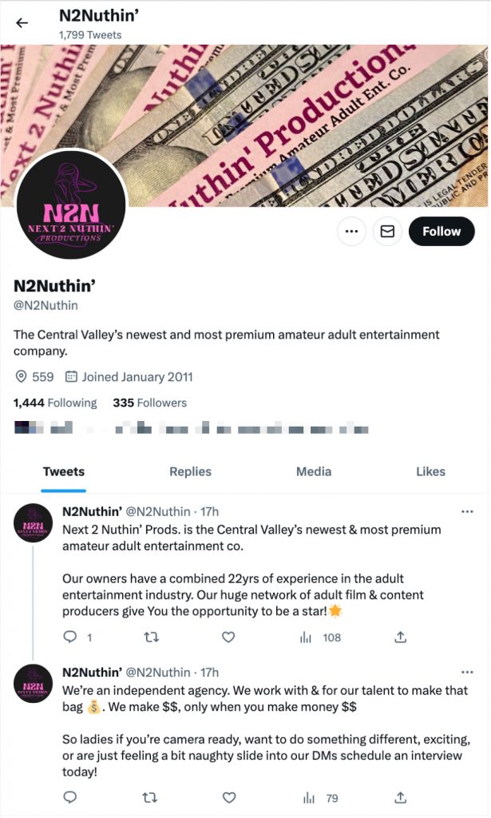Viewport: 491px width, 818px height.
Task: Share the first tweet
Action: click(x=401, y=637)
